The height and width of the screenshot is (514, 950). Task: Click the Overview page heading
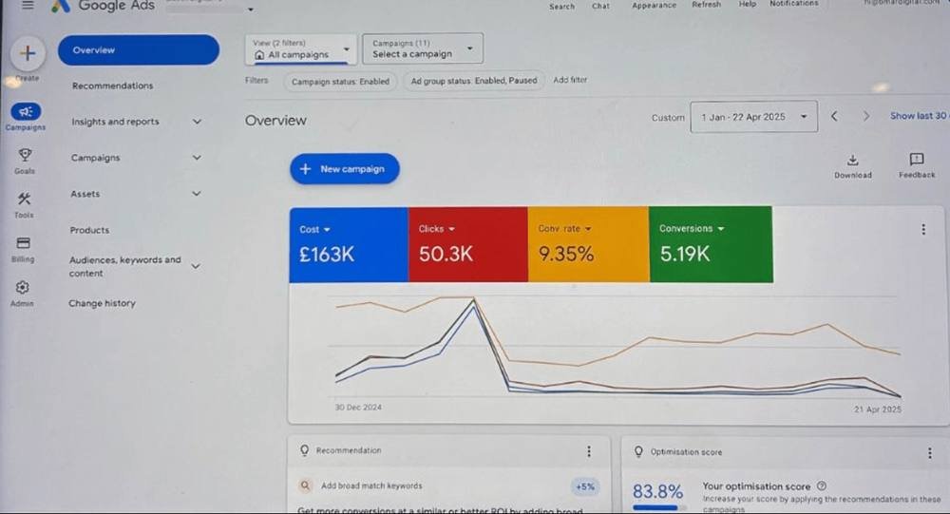275,121
